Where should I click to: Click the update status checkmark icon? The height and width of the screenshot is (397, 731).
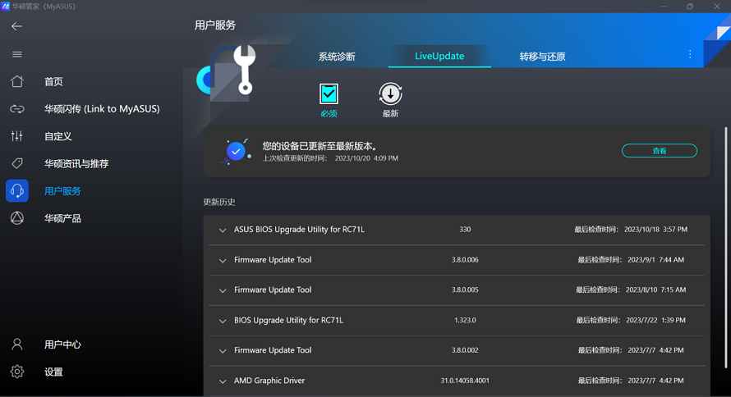coord(236,151)
